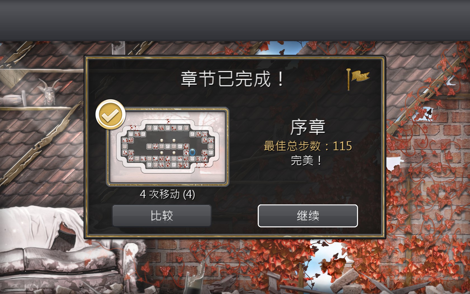Screen dimensions: 470x294
Task: Click the 最佳总步数：115 score text
Action: pos(308,146)
